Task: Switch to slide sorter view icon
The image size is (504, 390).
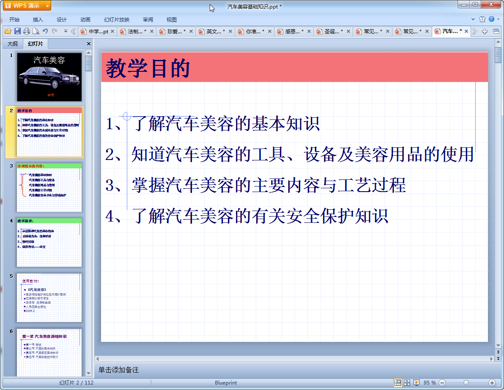Action: click(x=407, y=383)
